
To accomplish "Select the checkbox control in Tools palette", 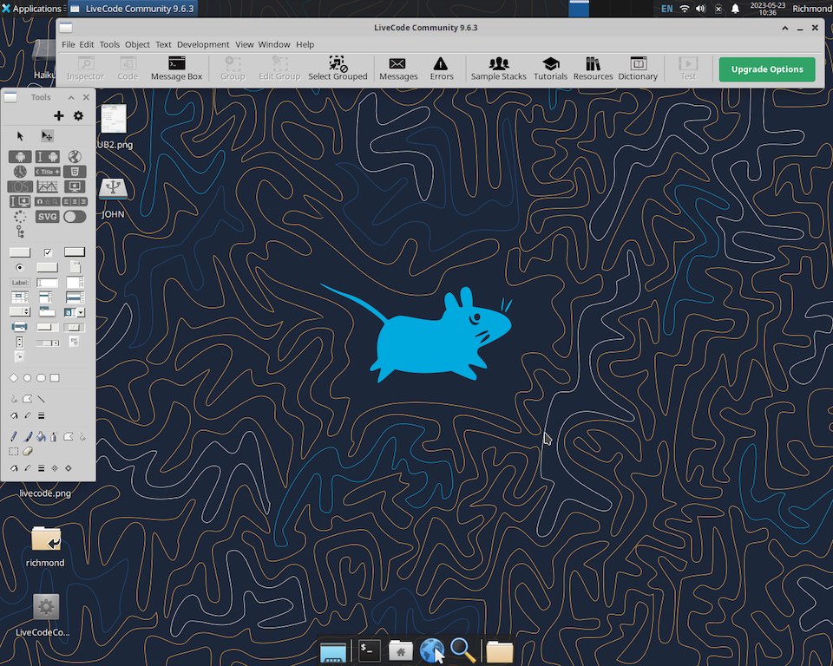I will tap(48, 252).
